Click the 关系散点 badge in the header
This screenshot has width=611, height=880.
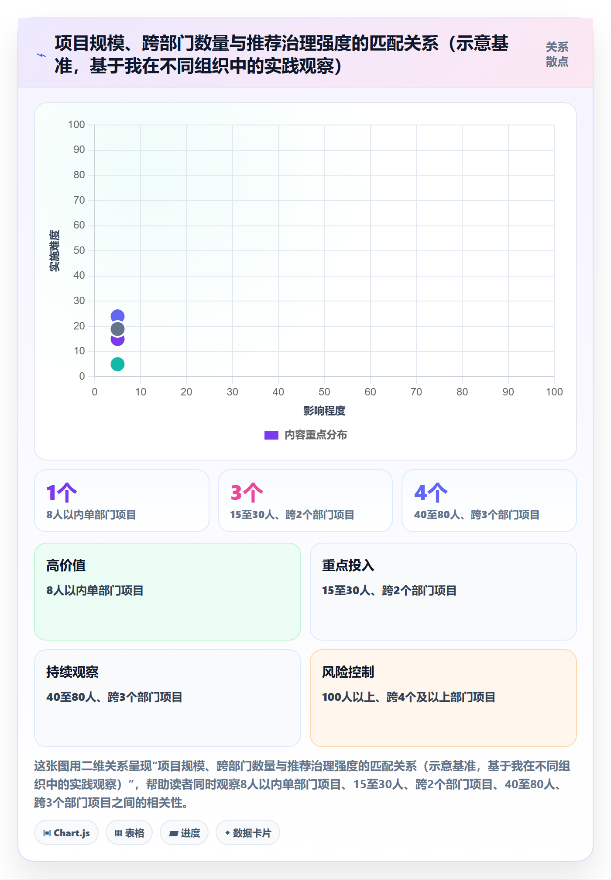click(x=557, y=55)
